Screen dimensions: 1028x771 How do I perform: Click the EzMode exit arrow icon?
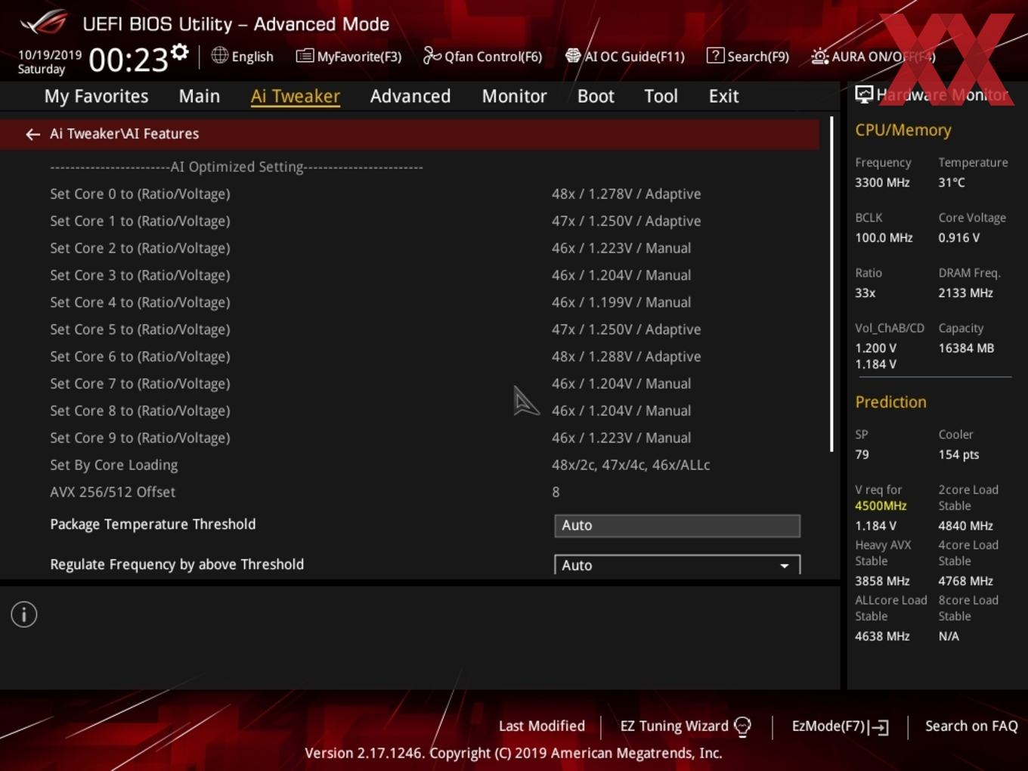tap(878, 727)
